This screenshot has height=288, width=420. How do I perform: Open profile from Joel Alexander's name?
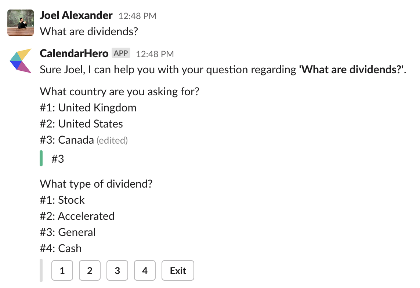point(76,15)
